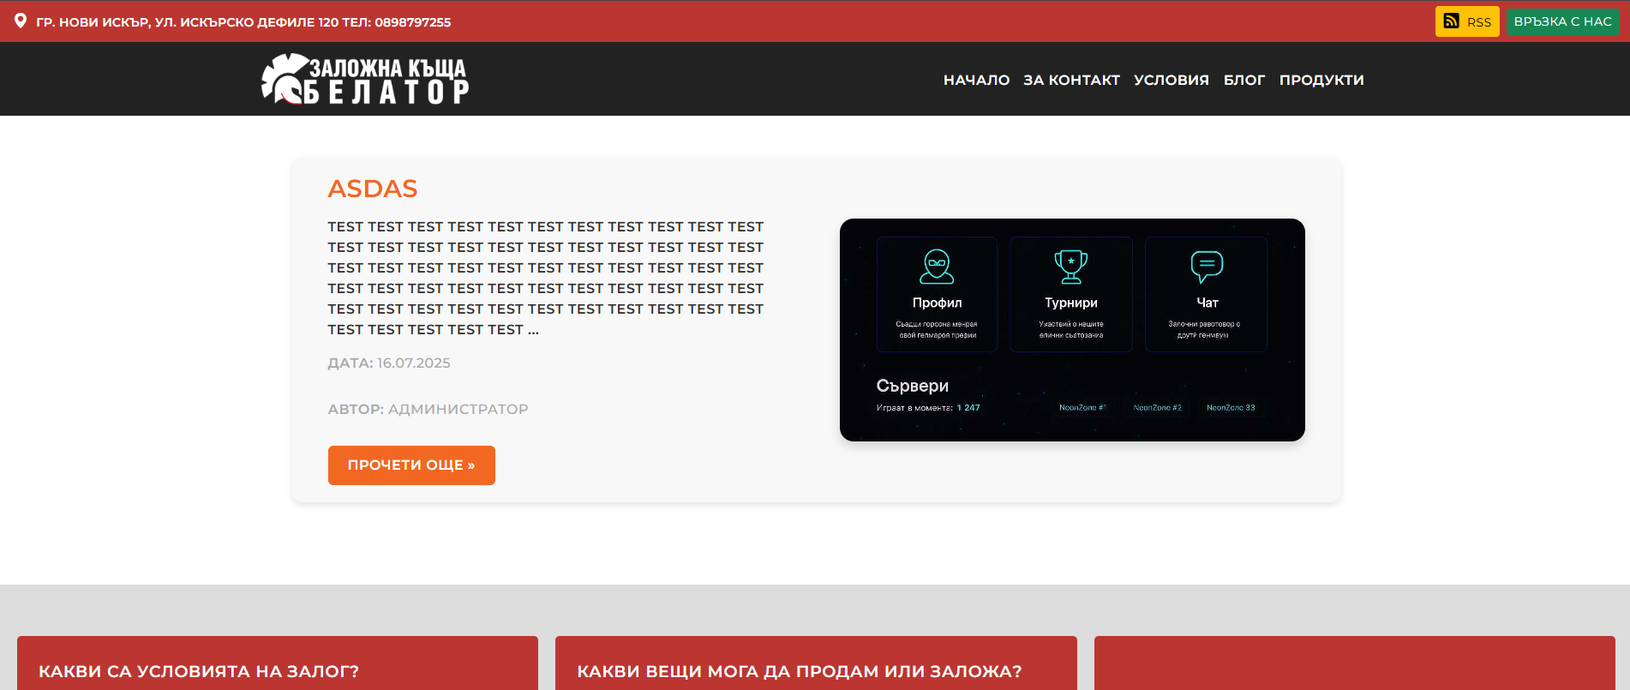1630x690 pixels.
Task: Go to ЗА КОНТАКТ page
Action: (x=1071, y=80)
